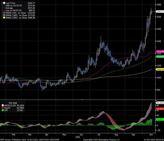Click the red 66.5894 signal axis tag

(159, 109)
